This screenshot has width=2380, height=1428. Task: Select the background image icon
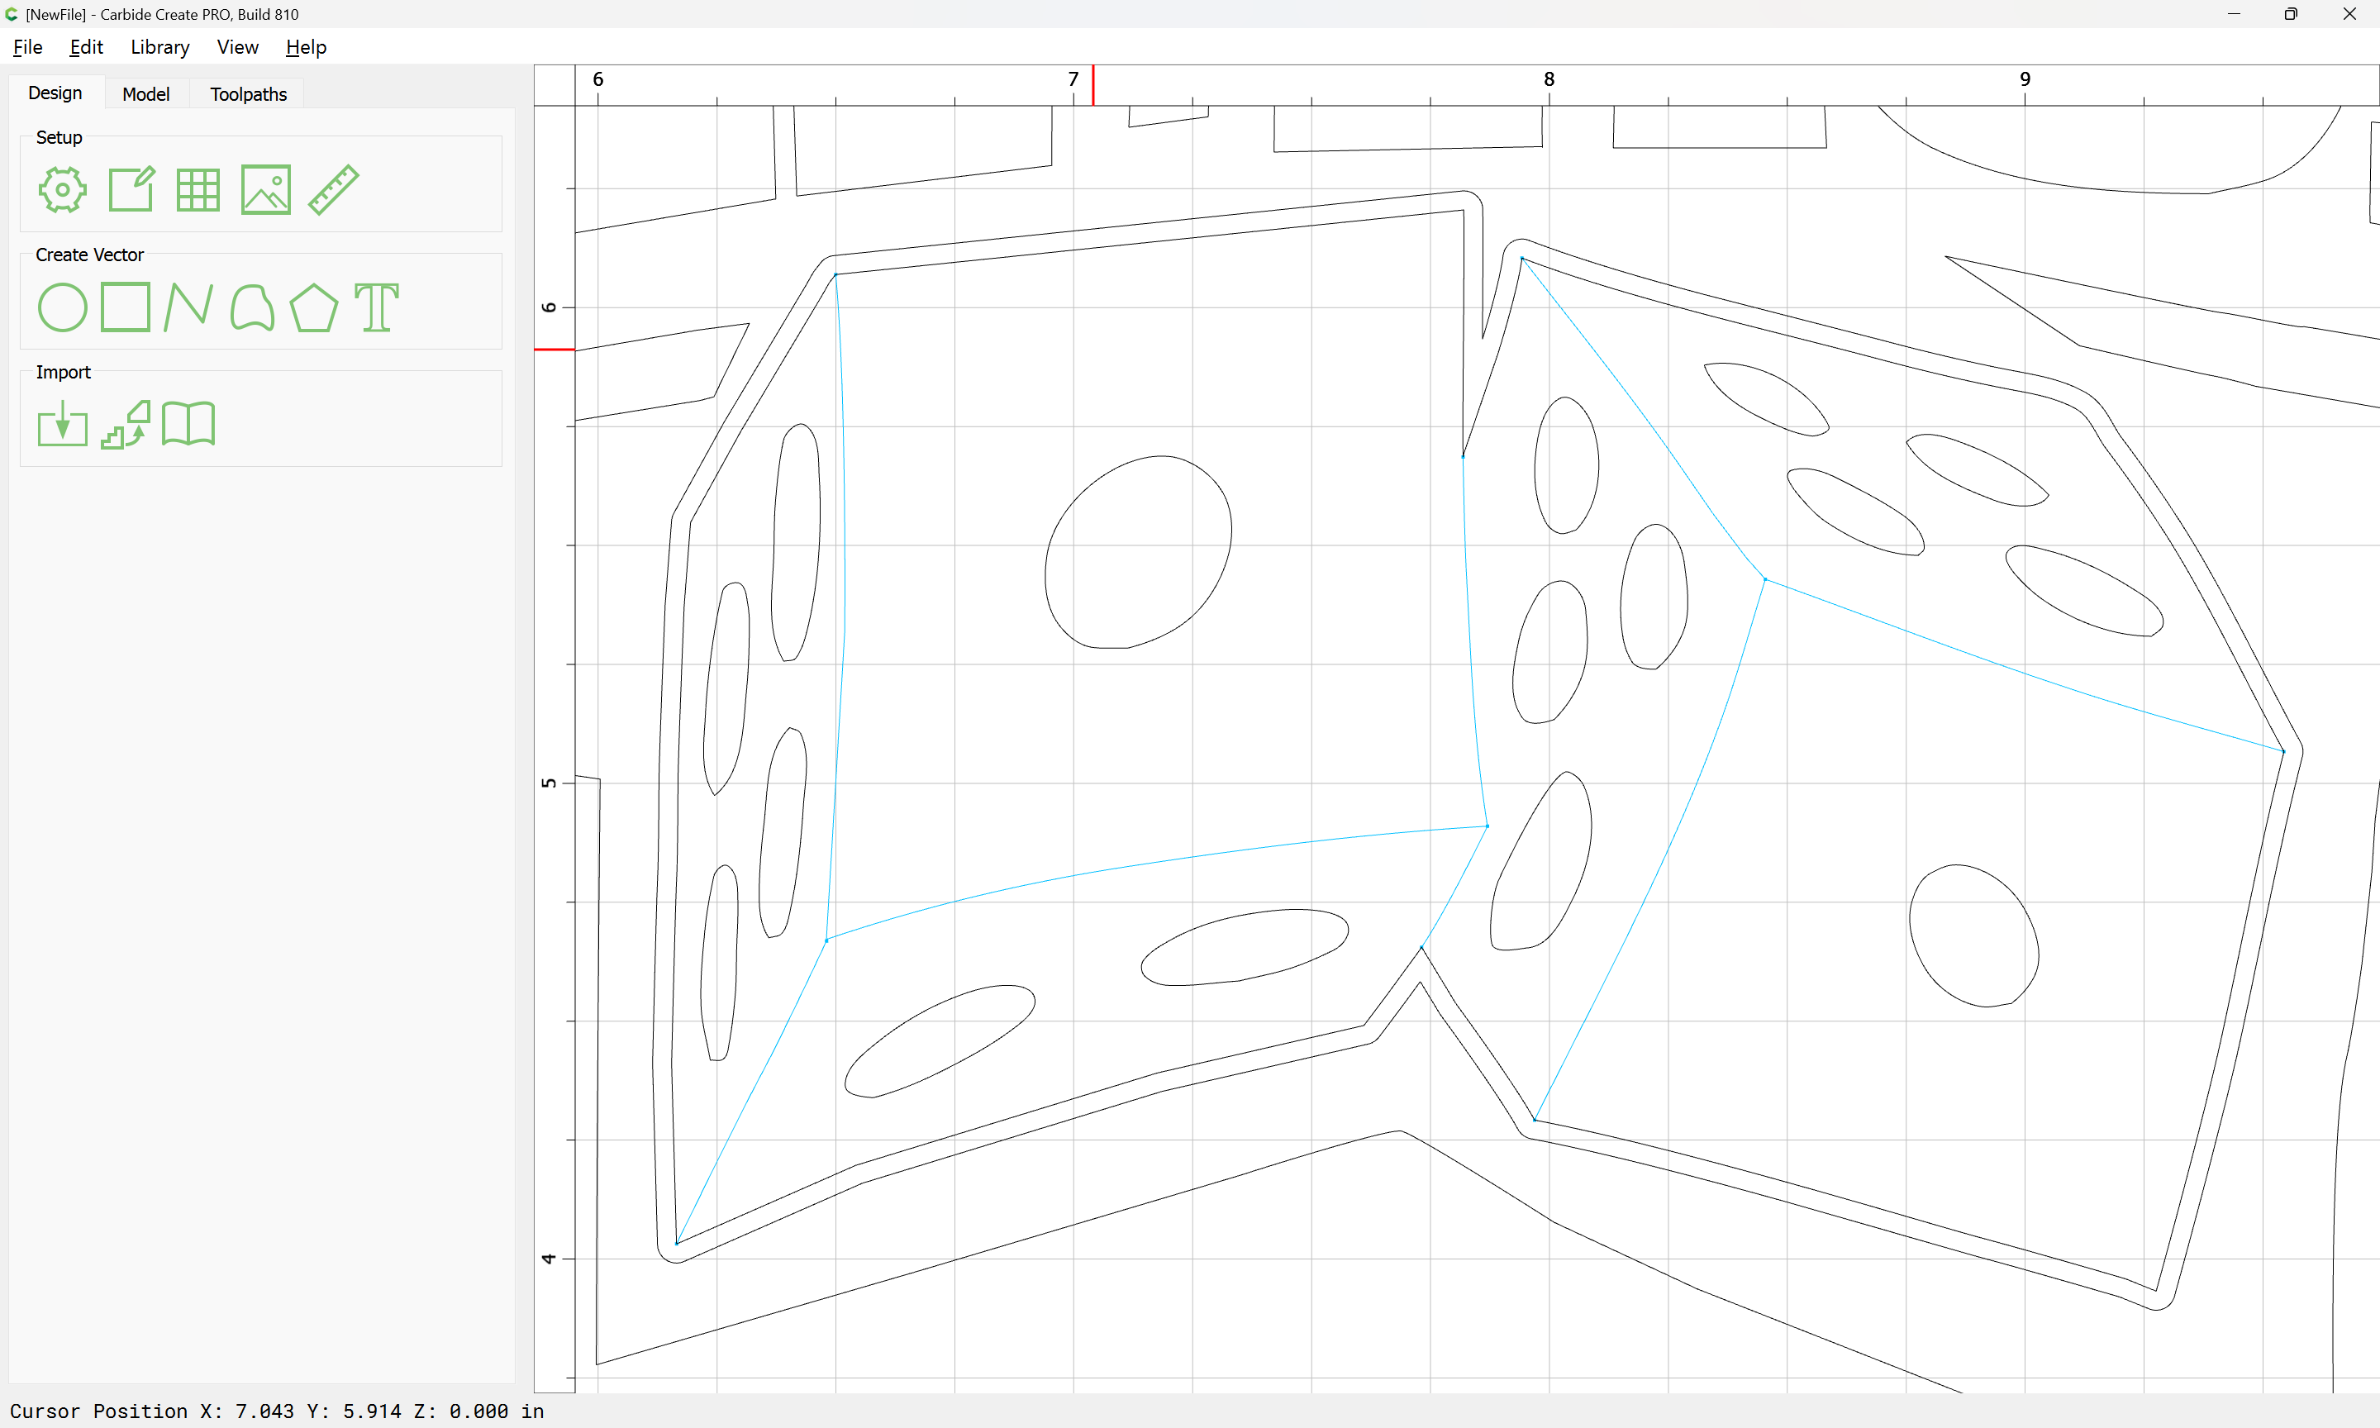(265, 189)
